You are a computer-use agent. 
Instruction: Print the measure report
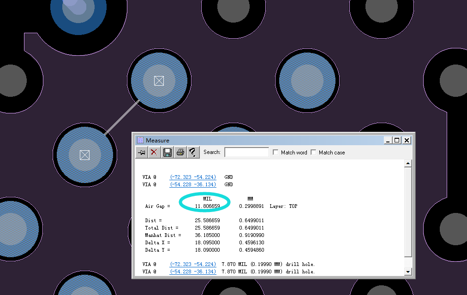[x=180, y=153]
